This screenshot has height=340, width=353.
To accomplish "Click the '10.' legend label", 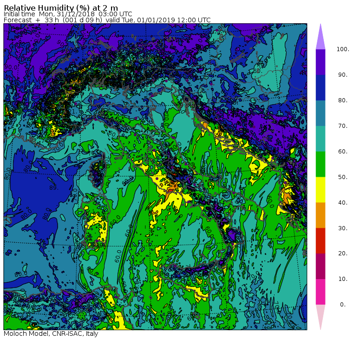I will 343,279.
